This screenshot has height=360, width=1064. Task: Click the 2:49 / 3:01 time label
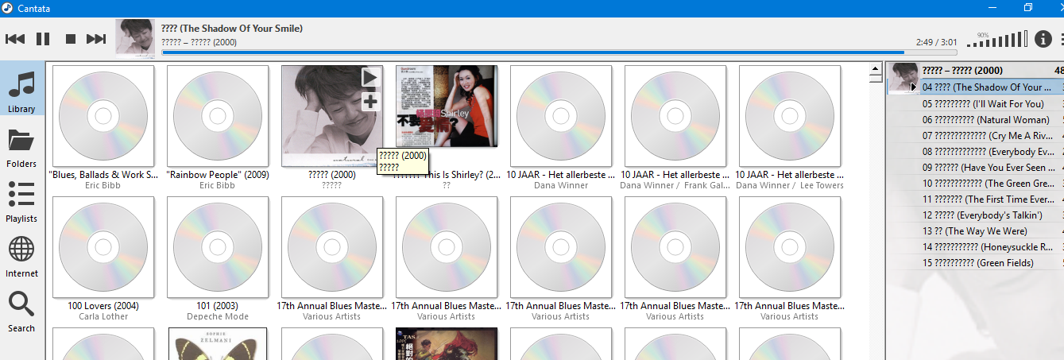pos(936,42)
